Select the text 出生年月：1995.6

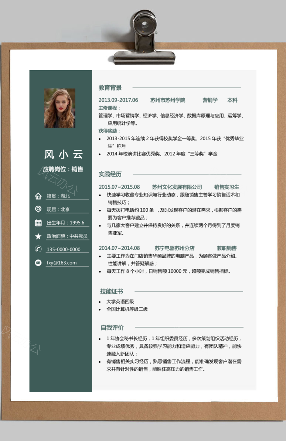(65, 223)
